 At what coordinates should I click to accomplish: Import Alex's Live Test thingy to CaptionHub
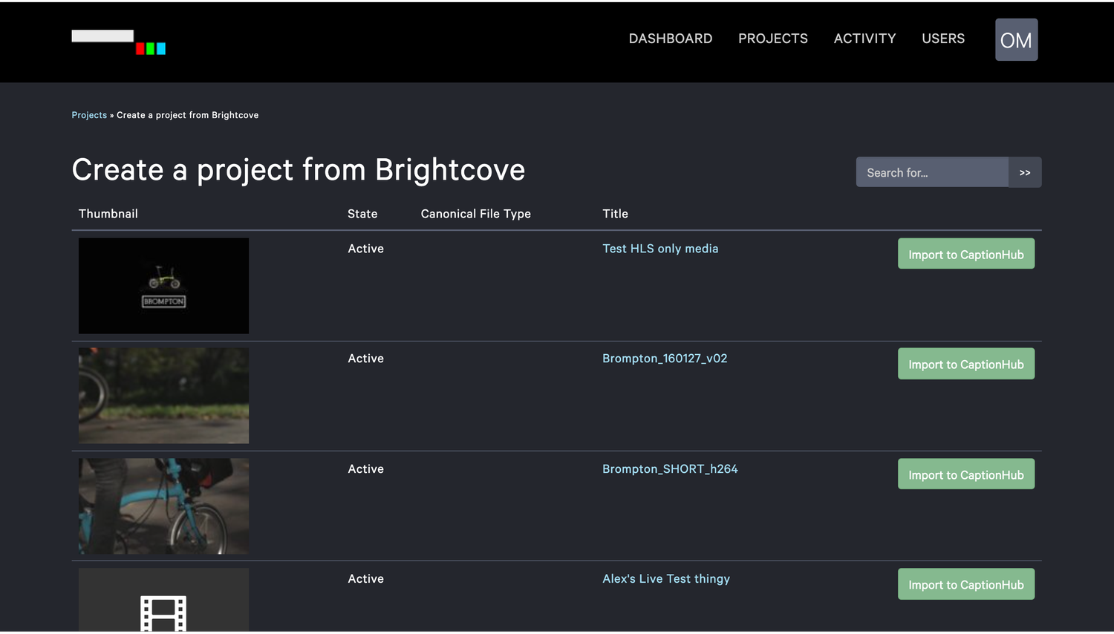pyautogui.click(x=965, y=584)
